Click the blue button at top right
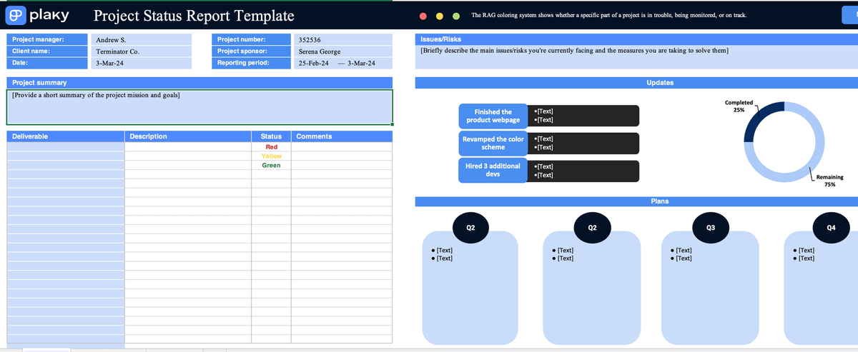This screenshot has height=352, width=858. 850,14
